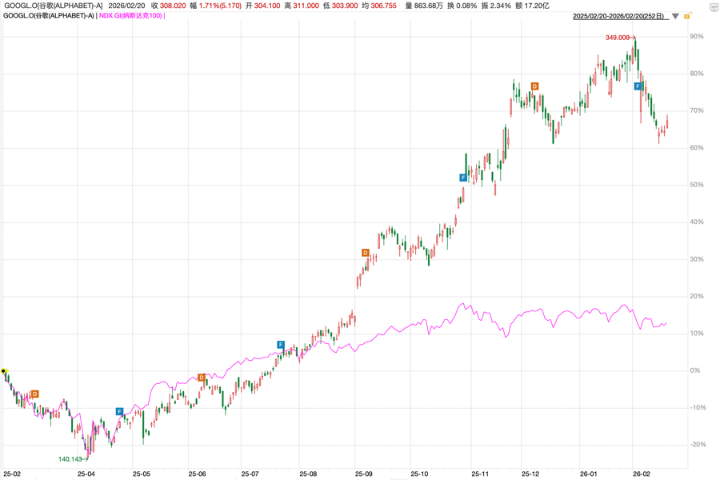
Task: Click the blue F marker before 25-11
Action: pos(463,178)
